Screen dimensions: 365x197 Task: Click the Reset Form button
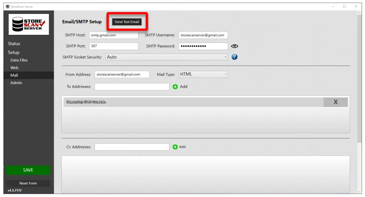(28, 183)
